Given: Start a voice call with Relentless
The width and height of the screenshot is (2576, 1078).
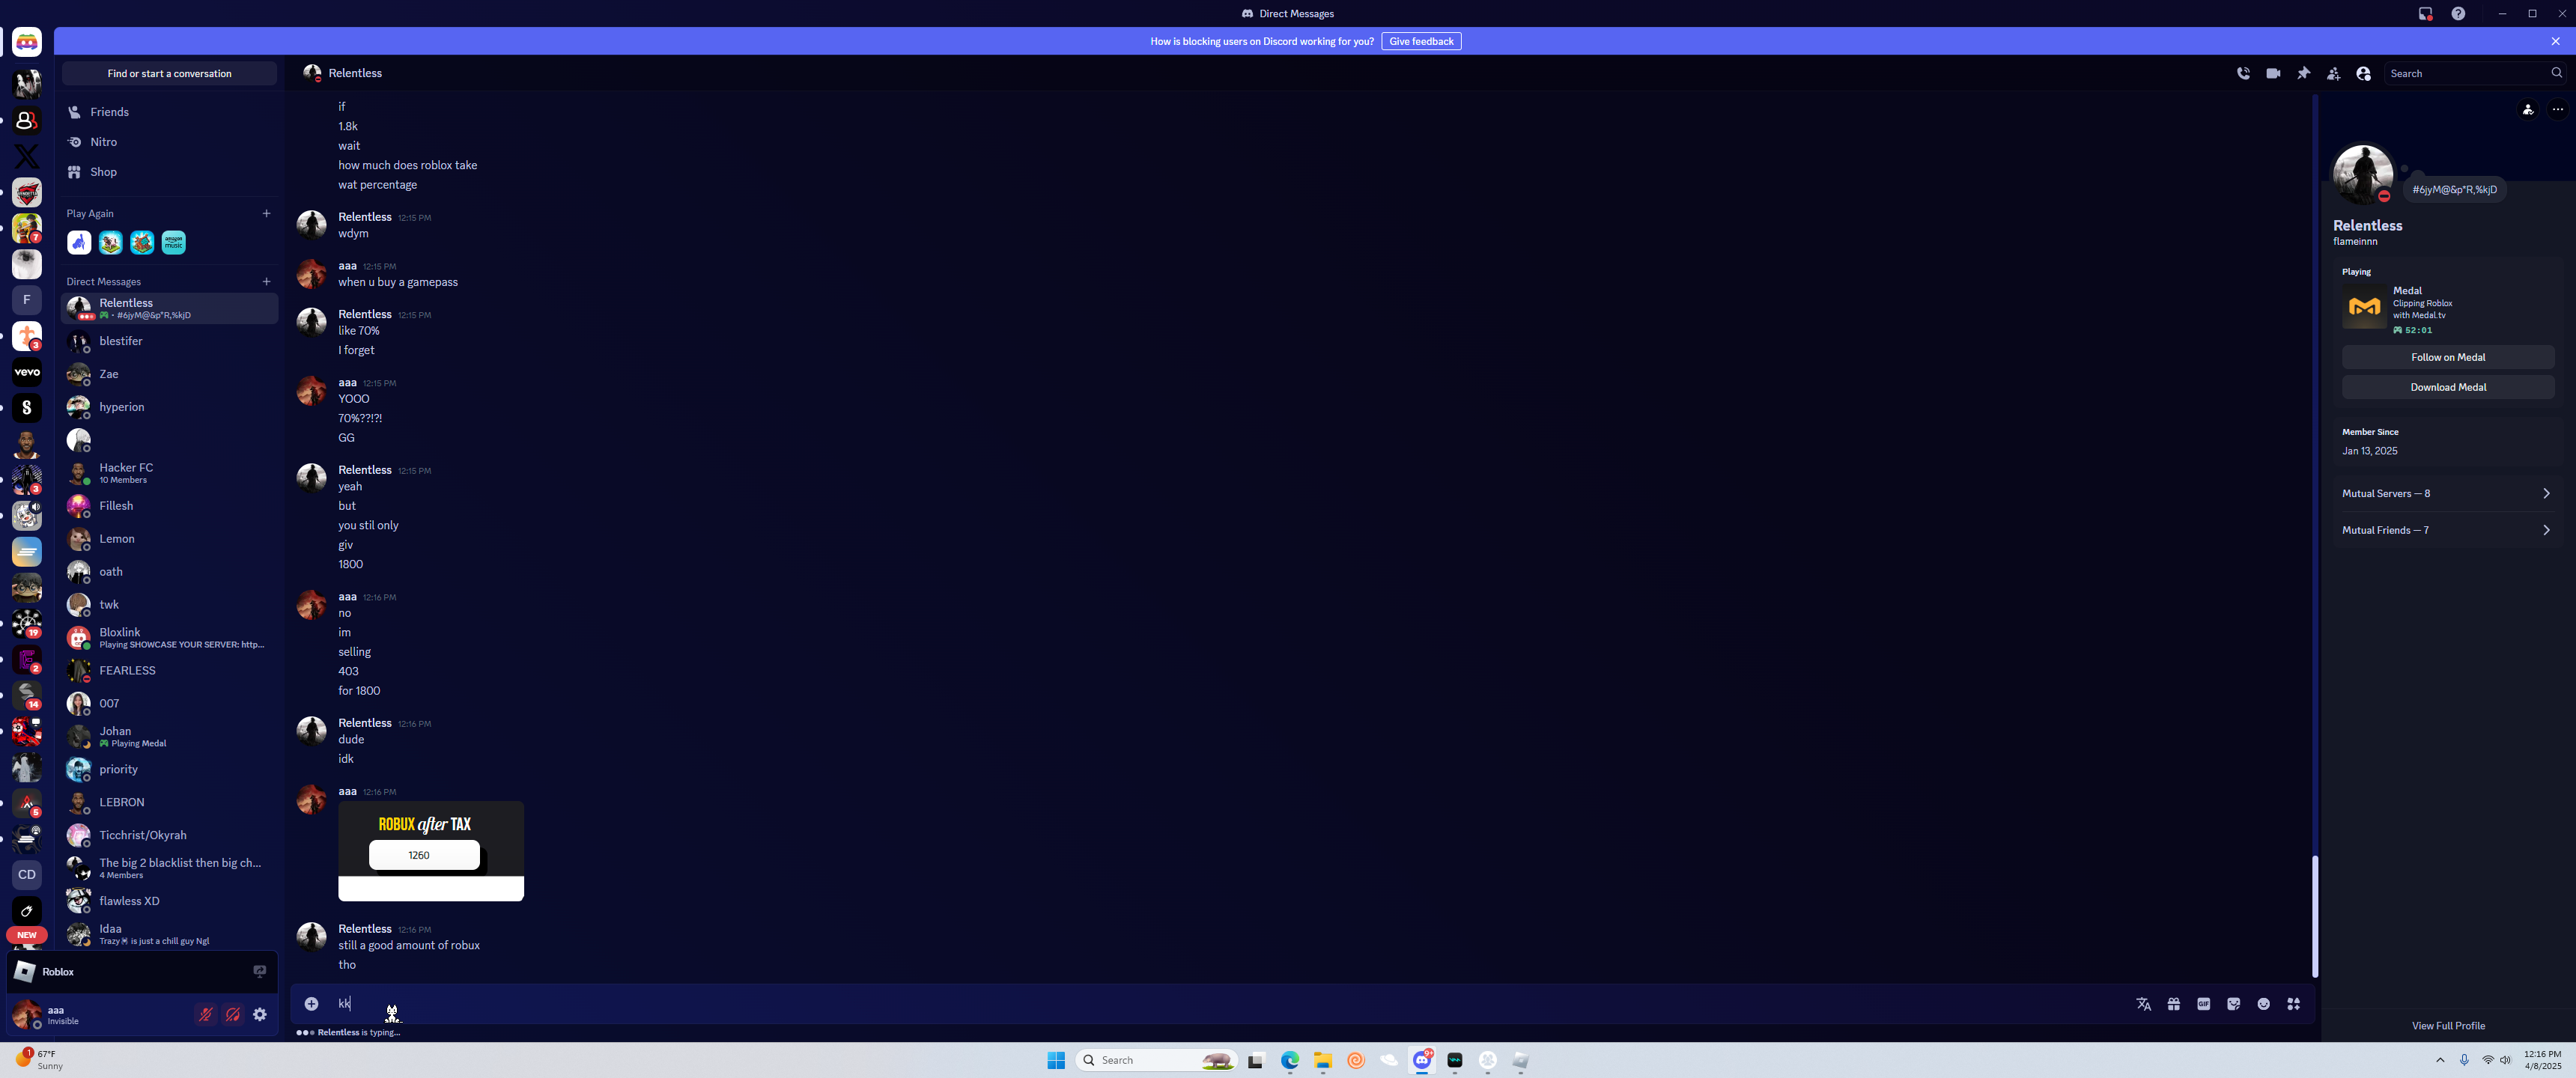Looking at the screenshot, I should (x=2243, y=73).
